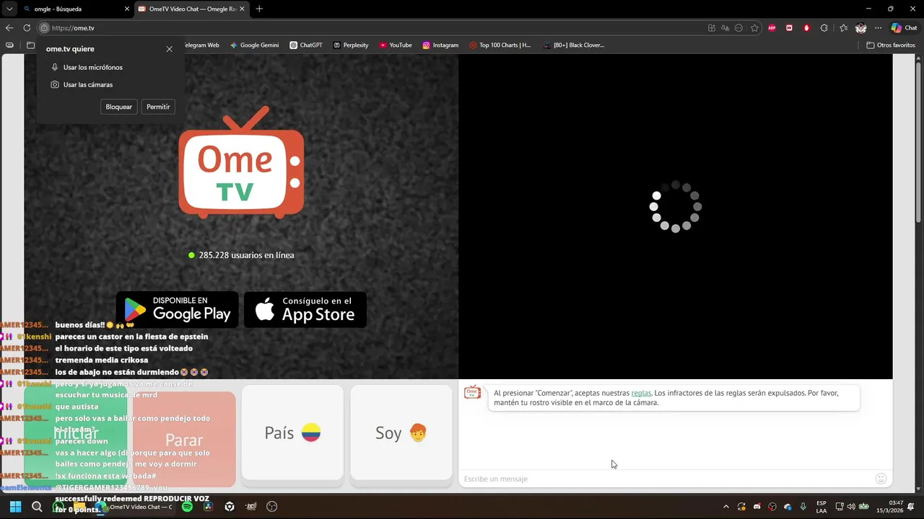Allow the ome.tv permission request
Viewport: 924px width, 519px height.
[x=158, y=107]
